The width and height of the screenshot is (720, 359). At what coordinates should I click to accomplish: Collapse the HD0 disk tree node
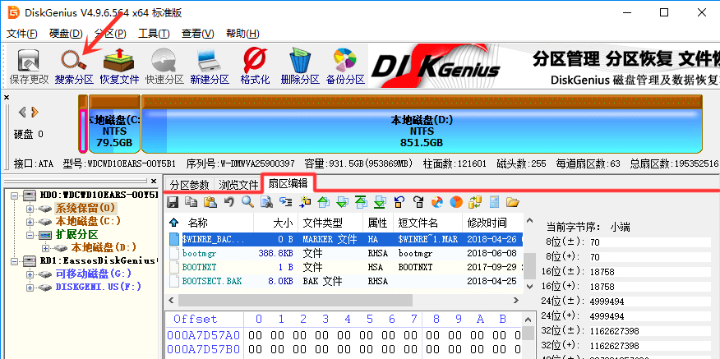pos(14,196)
